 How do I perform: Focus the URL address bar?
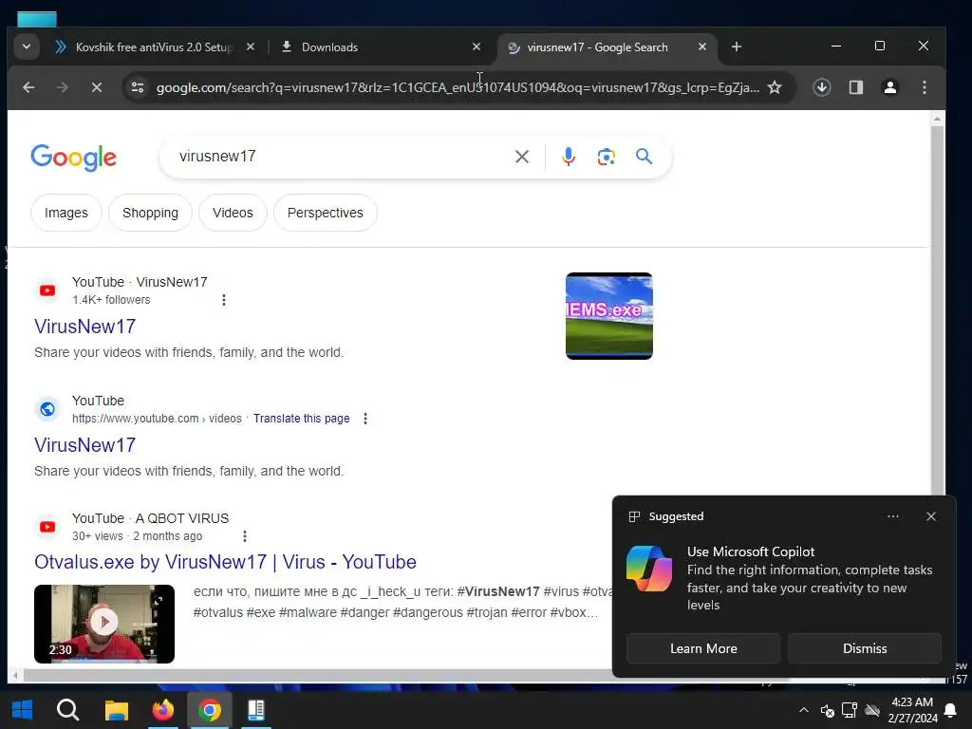pos(458,87)
